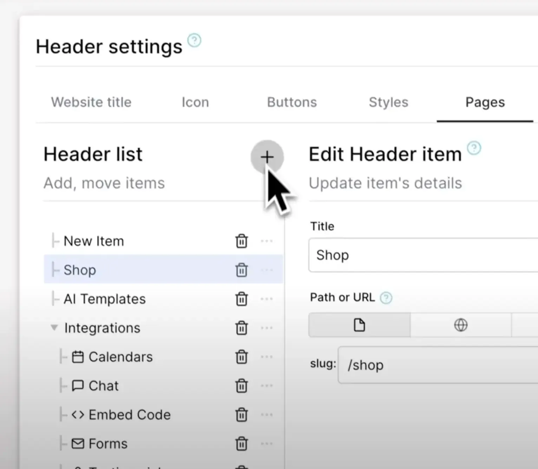Click the Title field containing Shop
This screenshot has height=469, width=538.
coord(423,255)
